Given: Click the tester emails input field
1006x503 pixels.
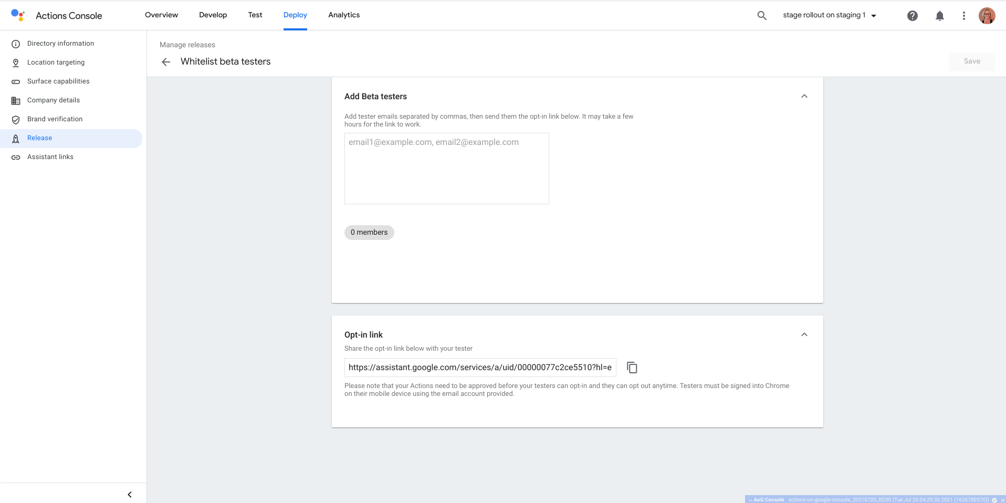Looking at the screenshot, I should click(446, 168).
